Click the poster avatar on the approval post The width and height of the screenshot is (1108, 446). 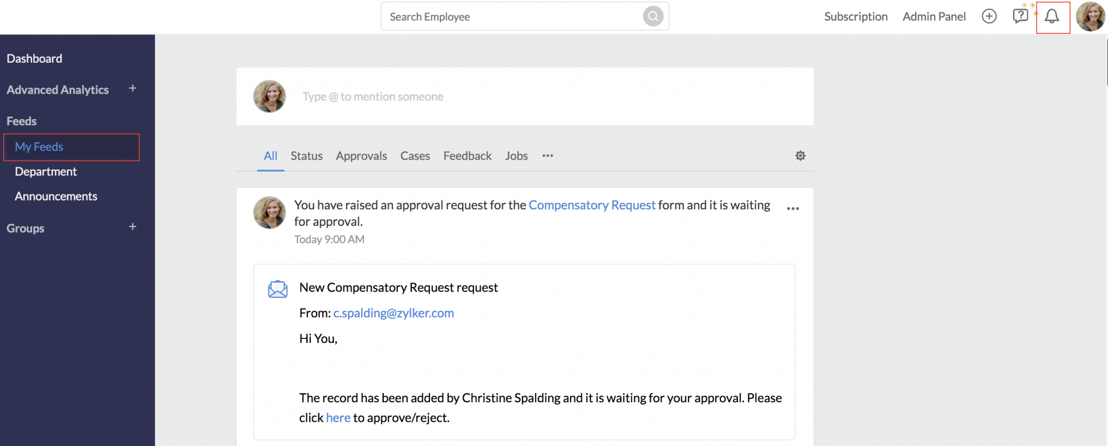pyautogui.click(x=269, y=212)
